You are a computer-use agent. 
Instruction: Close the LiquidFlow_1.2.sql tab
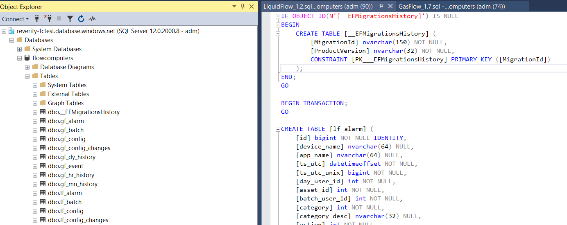pyautogui.click(x=390, y=6)
